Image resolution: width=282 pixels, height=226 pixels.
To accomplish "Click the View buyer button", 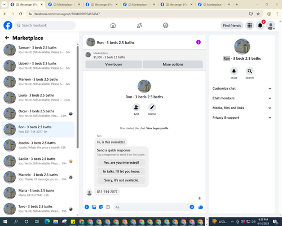I will point(113,64).
